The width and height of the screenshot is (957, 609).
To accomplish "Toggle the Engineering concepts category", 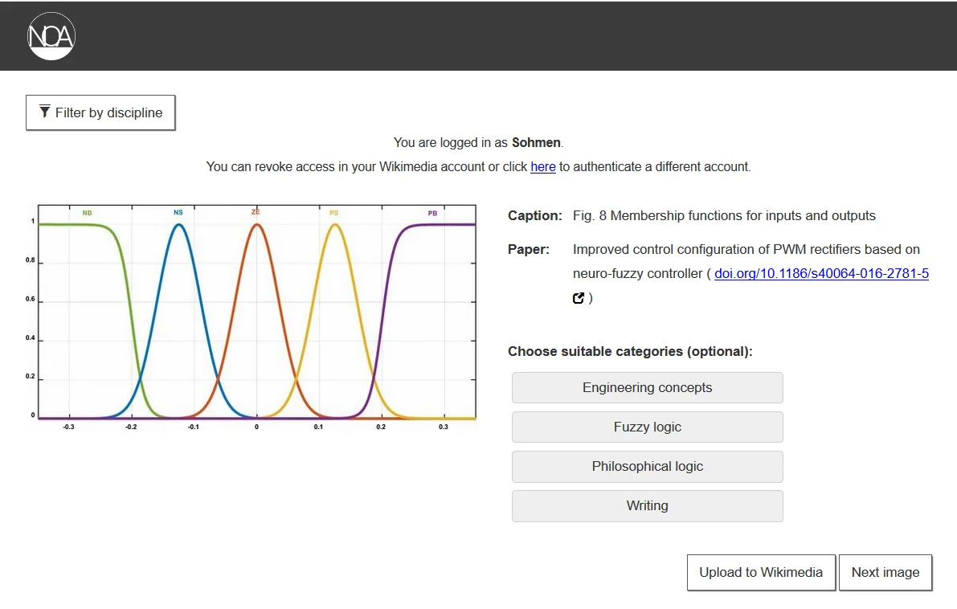I will pos(647,387).
